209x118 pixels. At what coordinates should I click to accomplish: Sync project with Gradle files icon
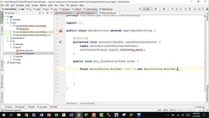coord(185,9)
